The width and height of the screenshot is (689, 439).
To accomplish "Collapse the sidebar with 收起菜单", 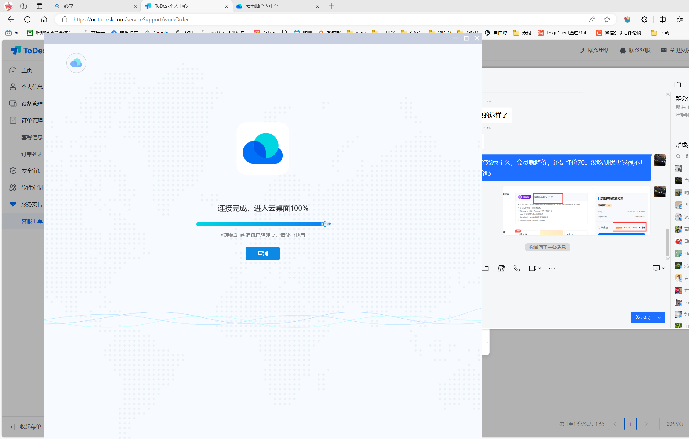I will pyautogui.click(x=26, y=427).
